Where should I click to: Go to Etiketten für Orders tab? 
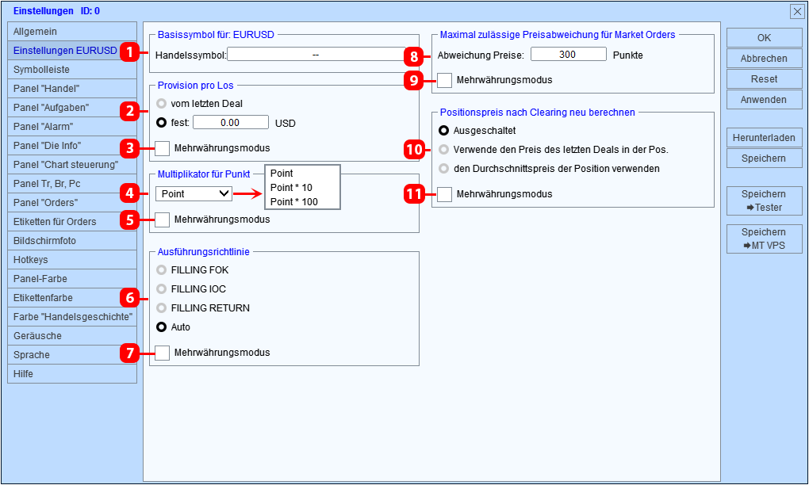[72, 222]
